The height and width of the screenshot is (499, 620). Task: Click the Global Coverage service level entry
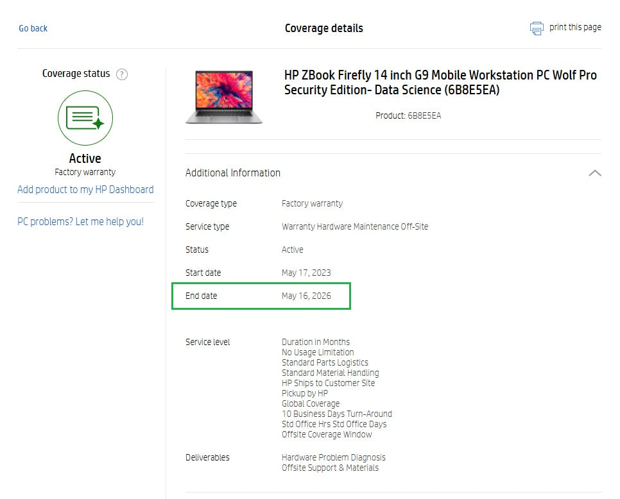[311, 404]
